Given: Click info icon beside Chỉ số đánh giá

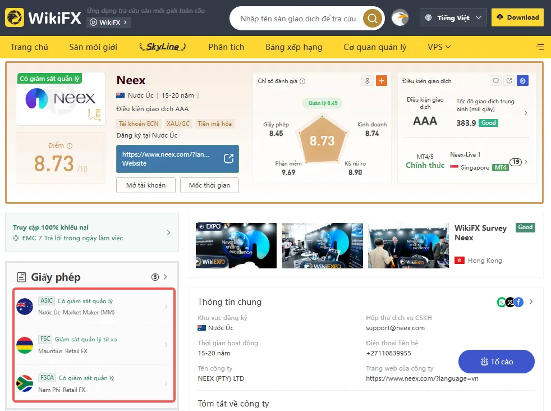Looking at the screenshot, I should [x=302, y=81].
